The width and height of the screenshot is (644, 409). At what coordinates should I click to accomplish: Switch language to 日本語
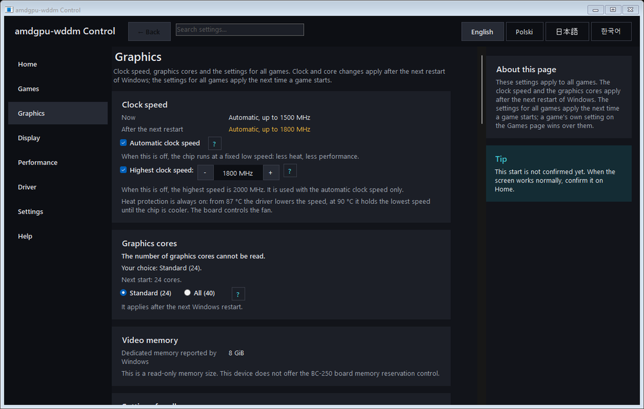[567, 32]
